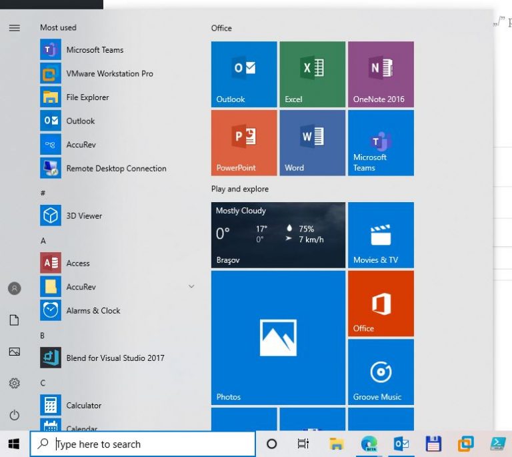Image resolution: width=512 pixels, height=457 pixels.
Task: Click the Excel tile
Action: (313, 74)
